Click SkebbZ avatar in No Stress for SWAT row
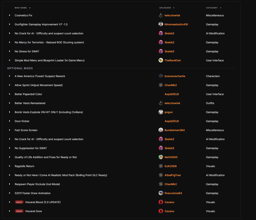 coord(161,51)
